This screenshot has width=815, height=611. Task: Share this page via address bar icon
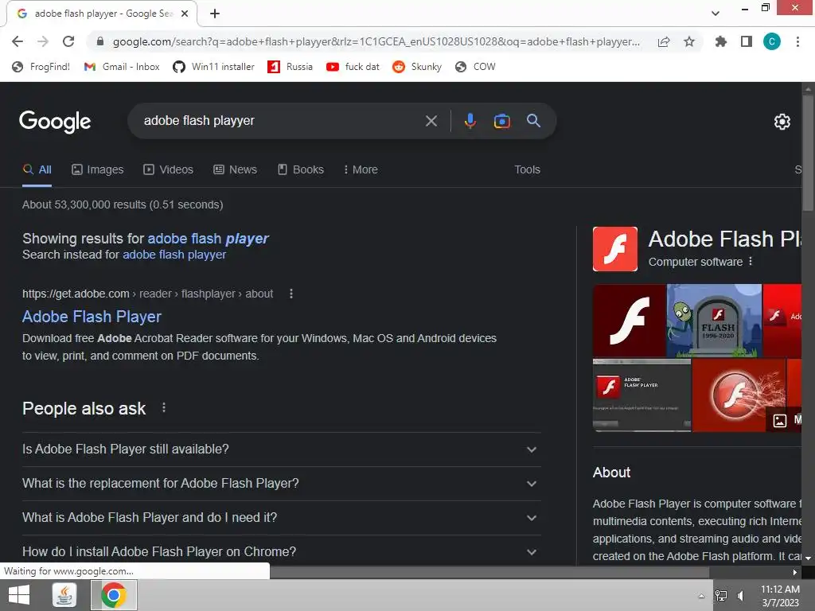coord(664,41)
